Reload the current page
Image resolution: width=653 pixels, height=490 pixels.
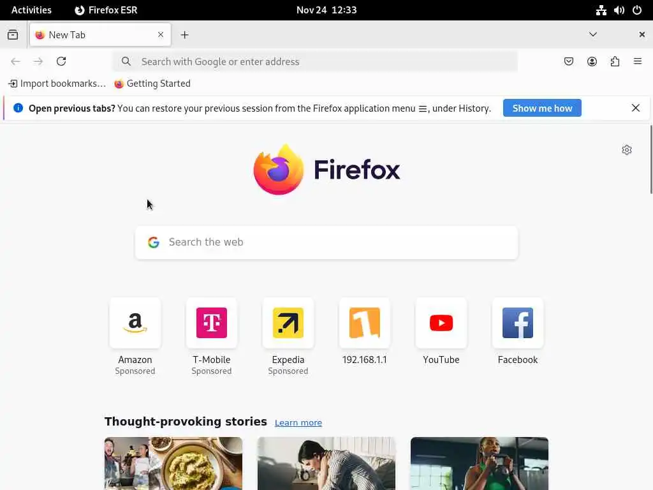coord(61,61)
